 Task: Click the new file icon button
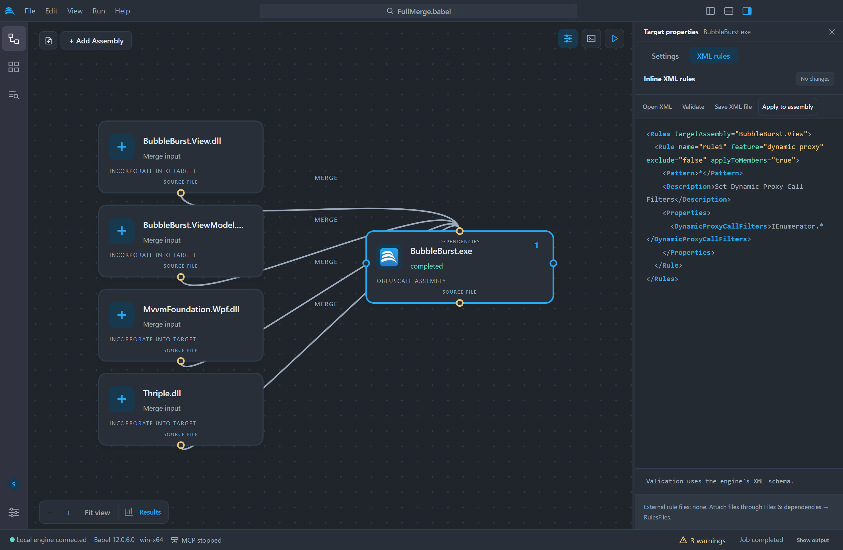(x=49, y=41)
